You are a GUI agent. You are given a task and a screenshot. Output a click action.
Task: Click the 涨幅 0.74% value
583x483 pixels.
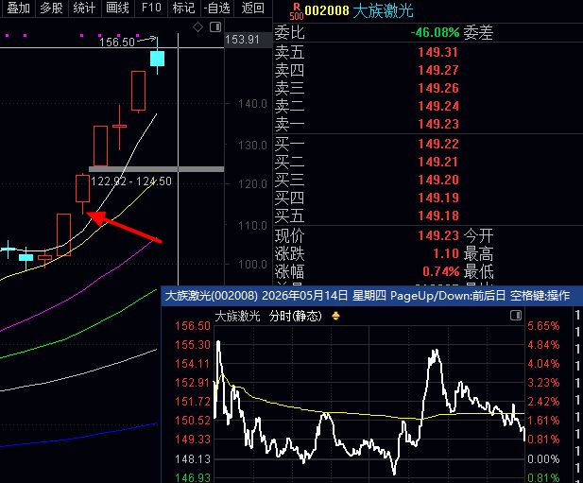click(441, 271)
